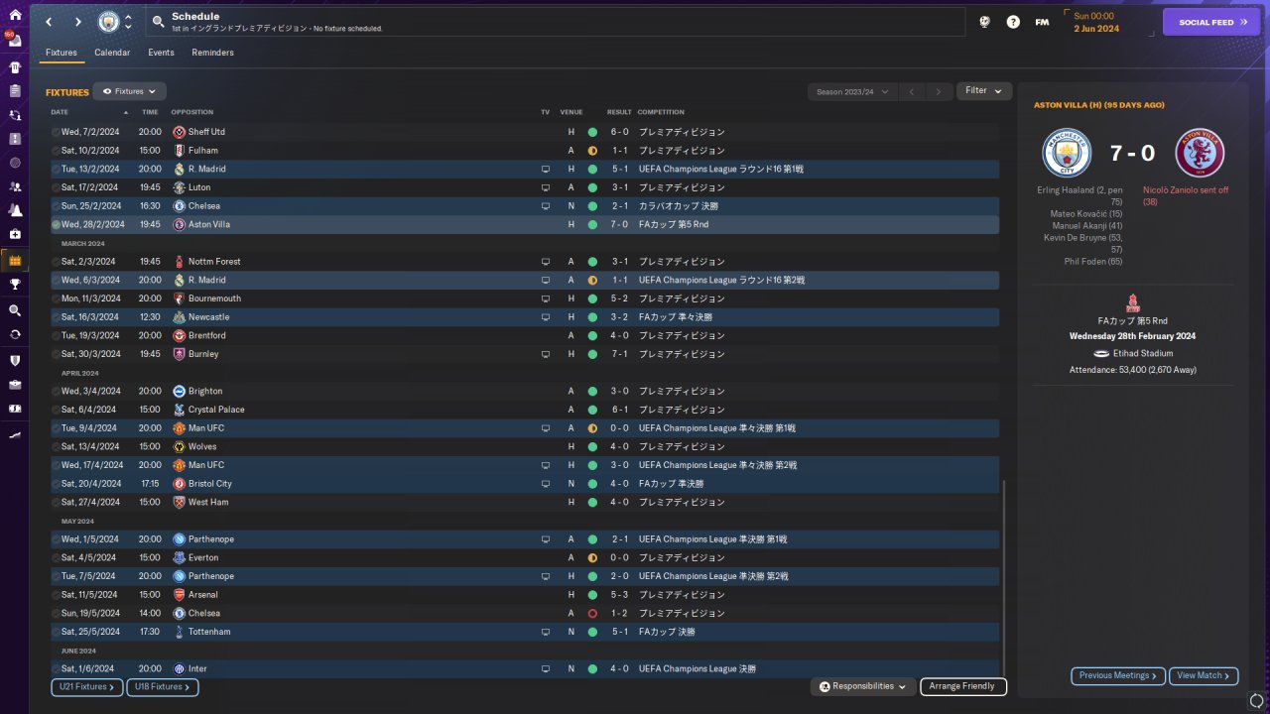The width and height of the screenshot is (1270, 714).
Task: Toggle the selector on the Aston Villa fixture
Action: point(56,225)
